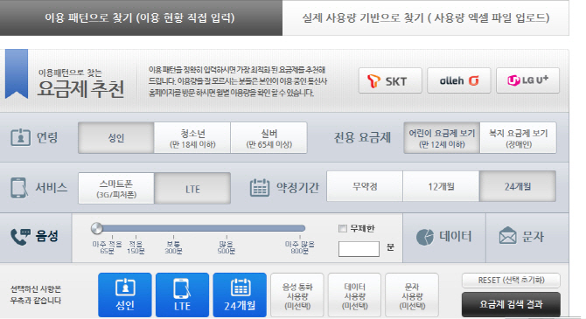Select 스마트폰 (3G/피처폰) service
The width and height of the screenshot is (586, 319).
(x=116, y=188)
